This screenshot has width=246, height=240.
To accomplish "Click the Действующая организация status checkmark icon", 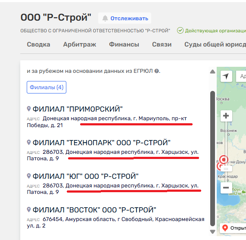I will pos(180,31).
